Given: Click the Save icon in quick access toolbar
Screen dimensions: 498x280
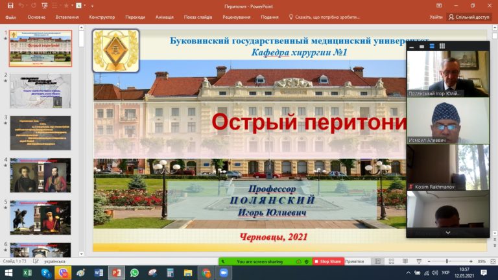Looking at the screenshot, I should (x=9, y=5).
